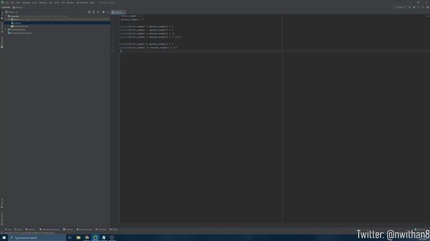The image size is (430, 241).
Task: Click the taskbar search box
Action: coord(37,238)
